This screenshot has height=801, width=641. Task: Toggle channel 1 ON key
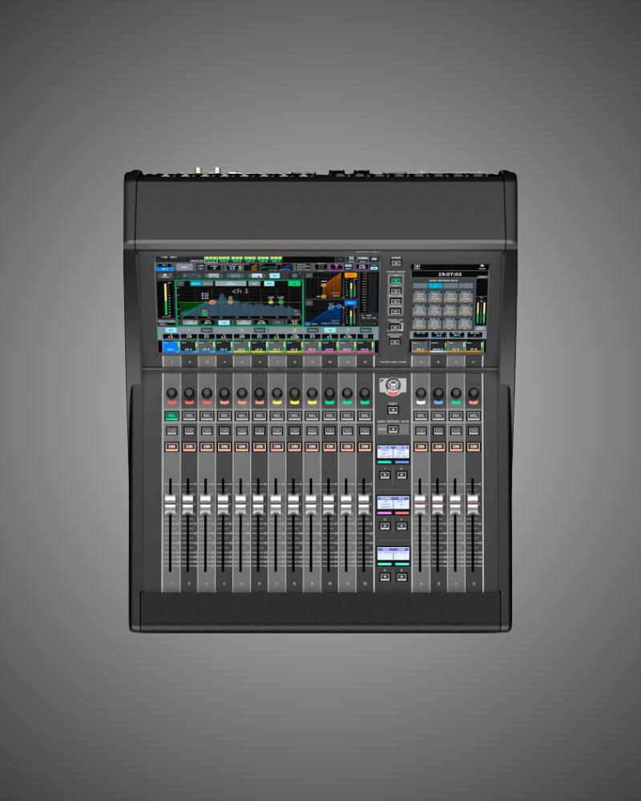171,446
